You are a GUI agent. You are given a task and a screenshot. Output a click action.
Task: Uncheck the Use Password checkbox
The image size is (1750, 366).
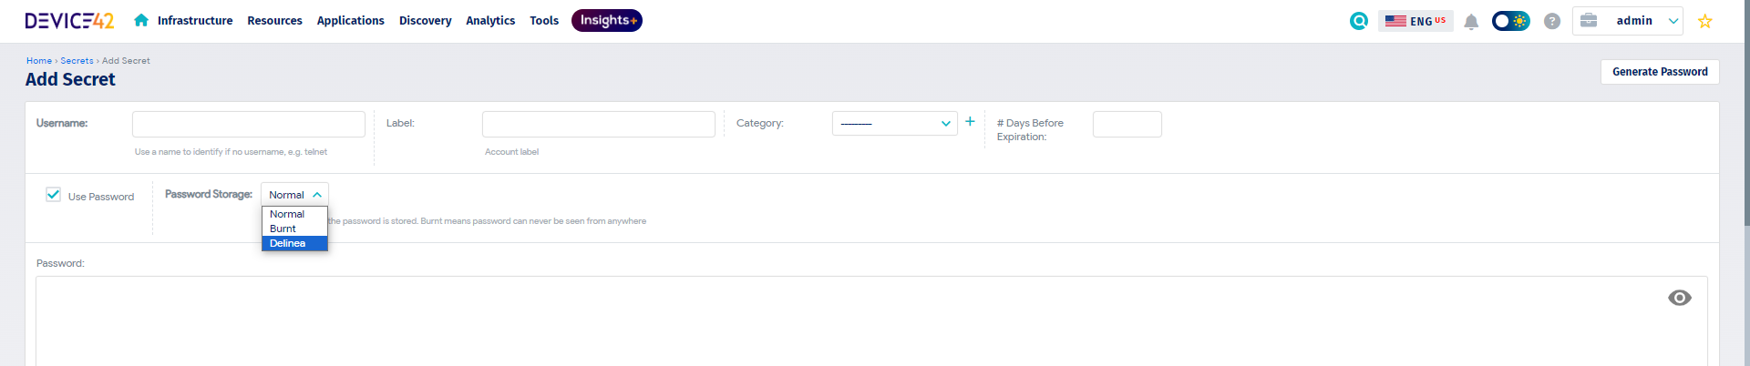tap(54, 195)
